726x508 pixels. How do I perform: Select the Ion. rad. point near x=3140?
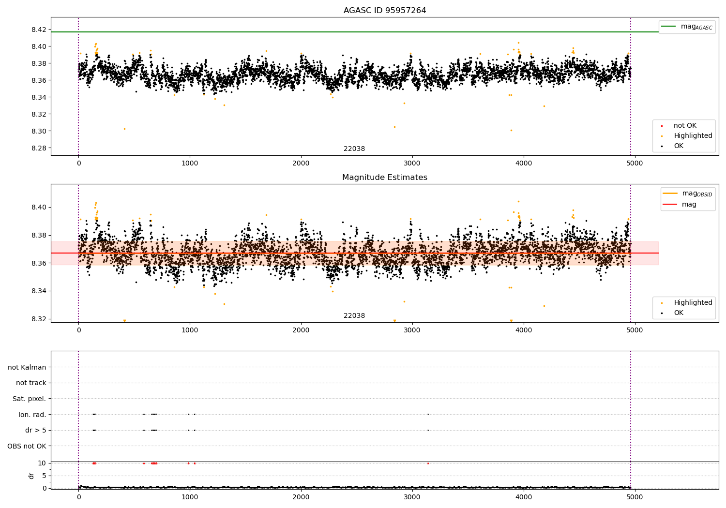[x=428, y=414]
